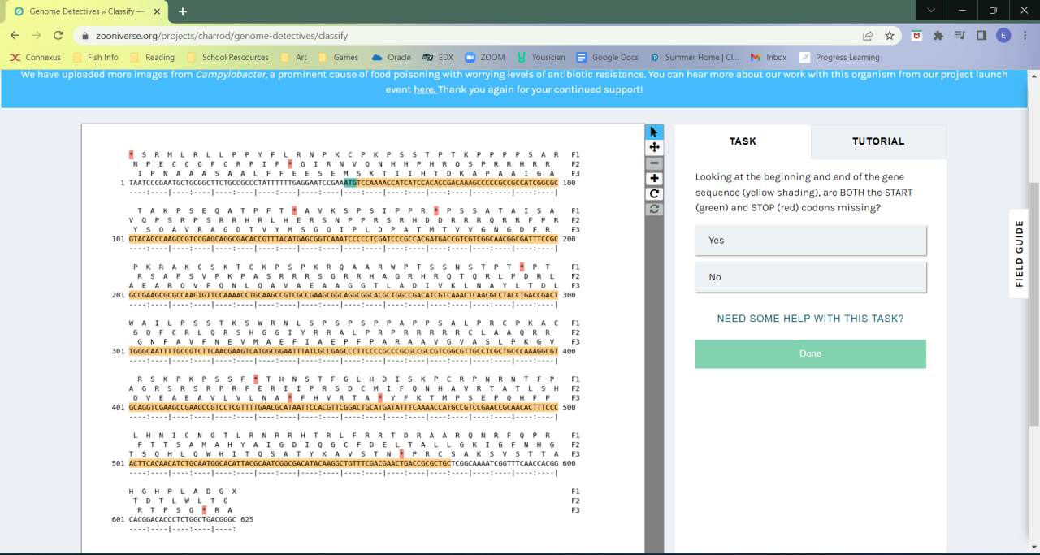Screen dimensions: 1040x555
Task: Toggle browser side panel icon
Action: (x=981, y=36)
